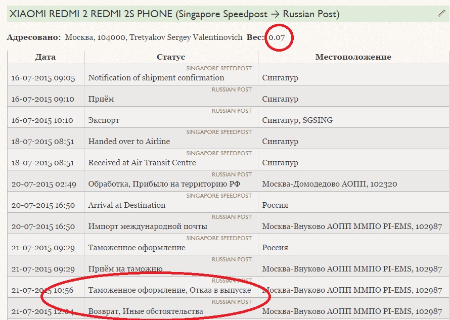This screenshot has height=320, width=450.
Task: Click 'RUSSIAN POST' above 'Приём на таможню'
Action: [x=232, y=259]
